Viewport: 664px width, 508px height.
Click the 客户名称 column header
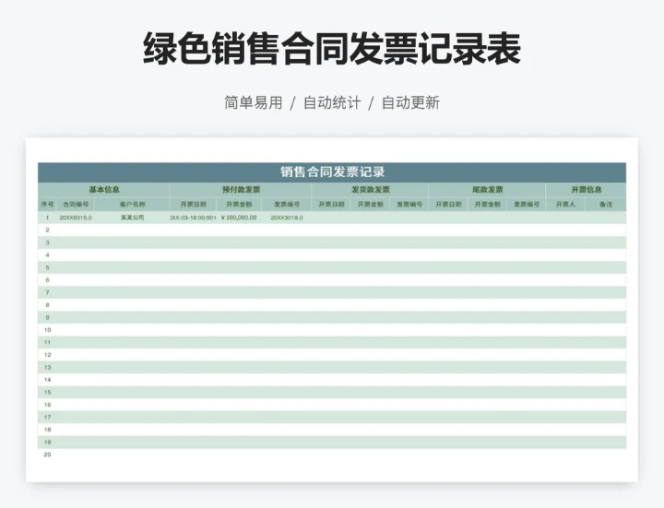[132, 205]
